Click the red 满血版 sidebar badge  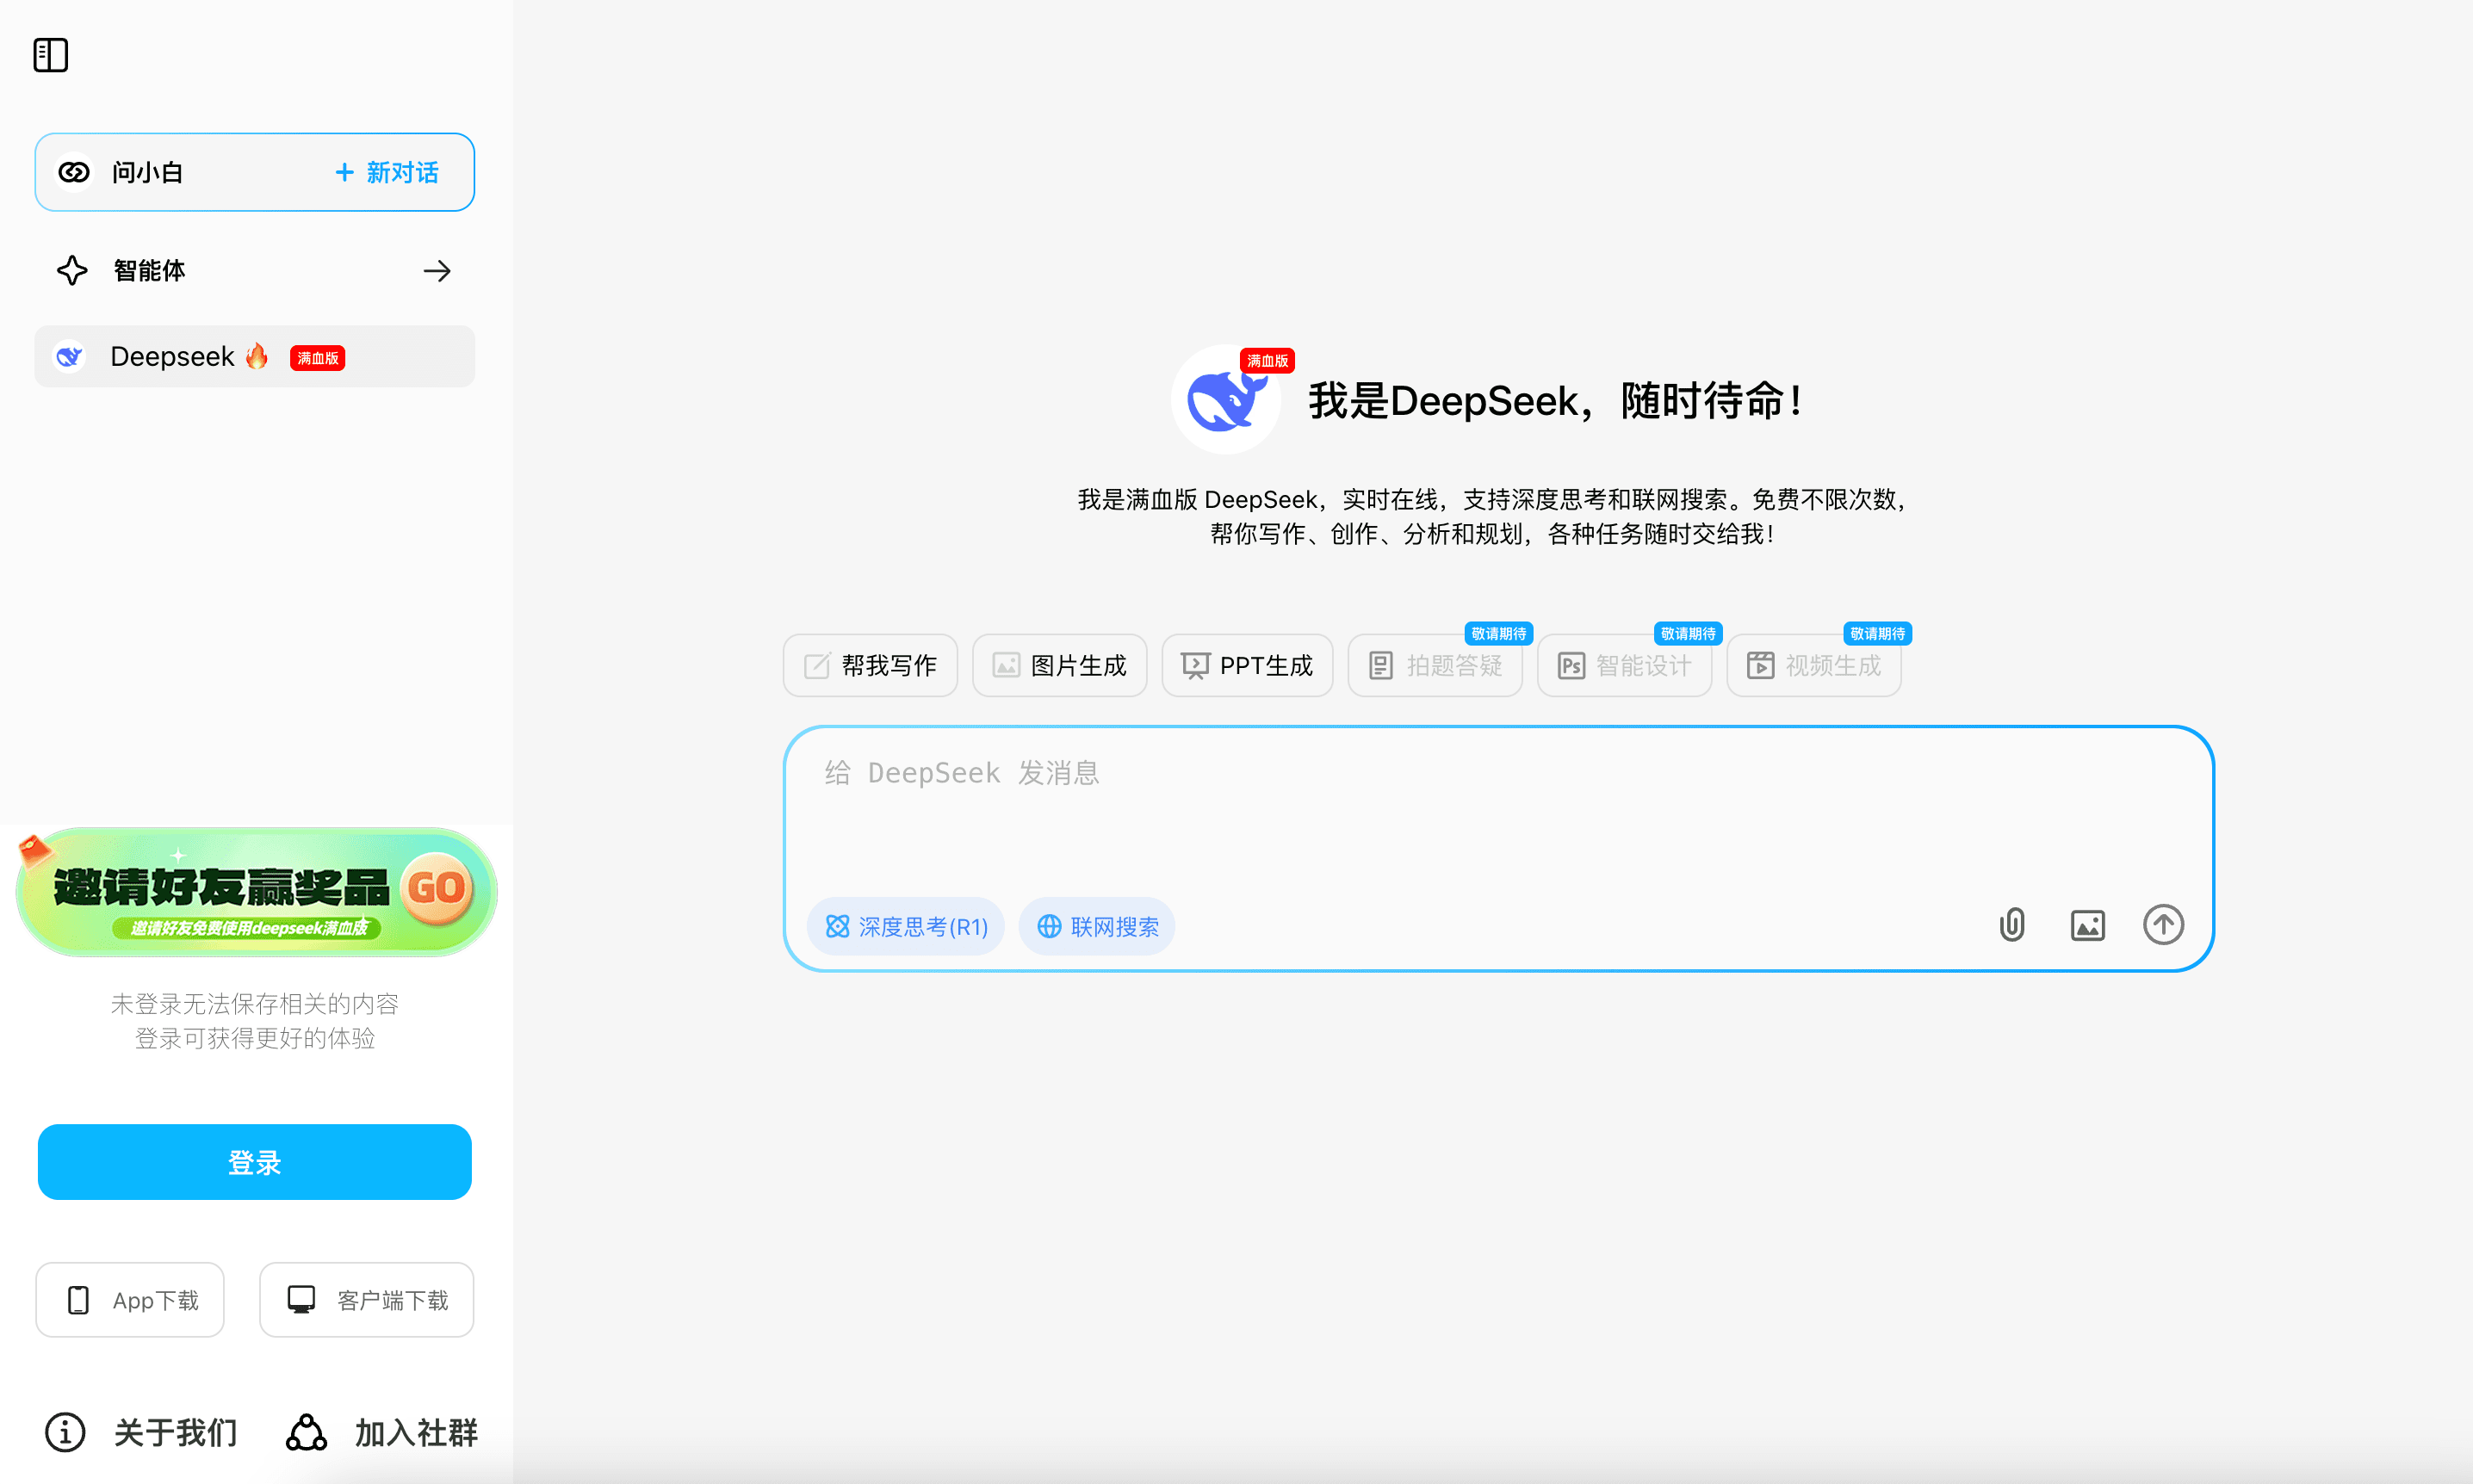tap(317, 357)
